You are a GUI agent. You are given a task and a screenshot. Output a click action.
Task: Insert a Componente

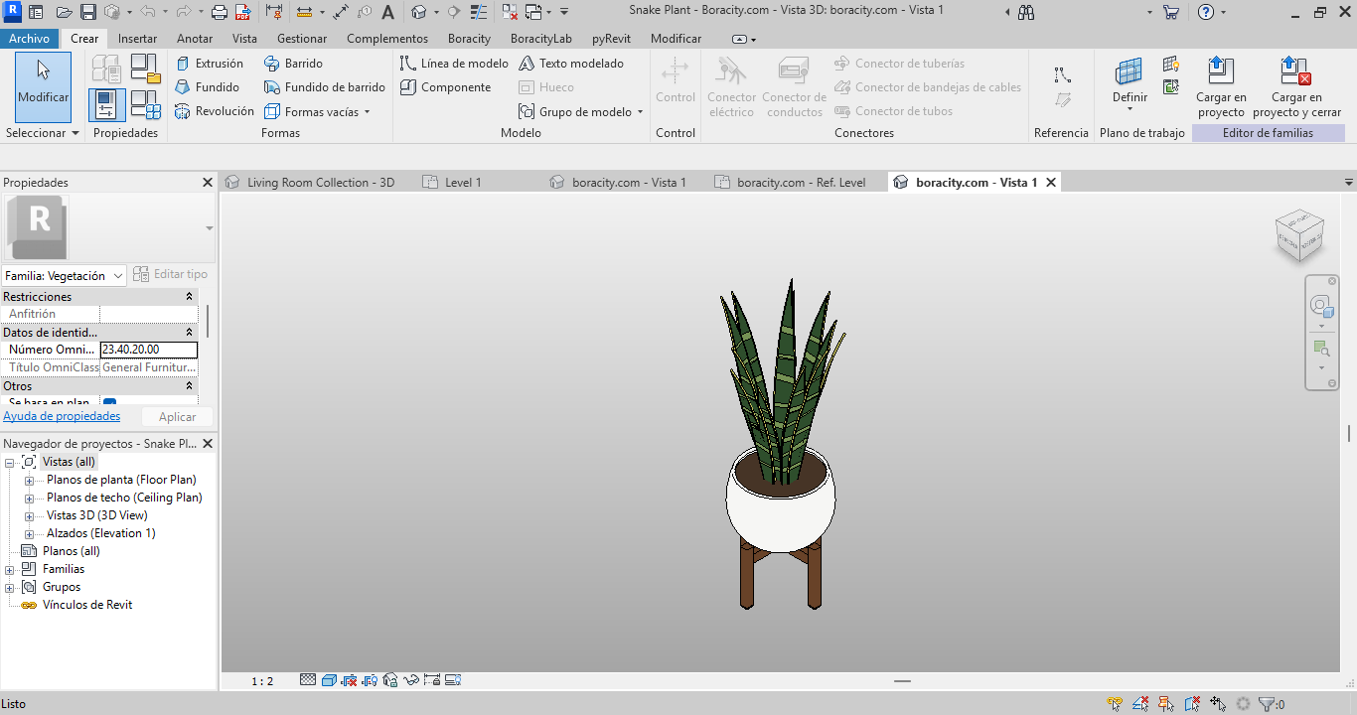446,87
